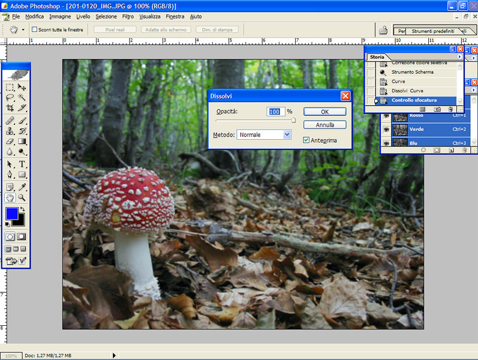Select the Magic Wand tool

pyautogui.click(x=22, y=97)
